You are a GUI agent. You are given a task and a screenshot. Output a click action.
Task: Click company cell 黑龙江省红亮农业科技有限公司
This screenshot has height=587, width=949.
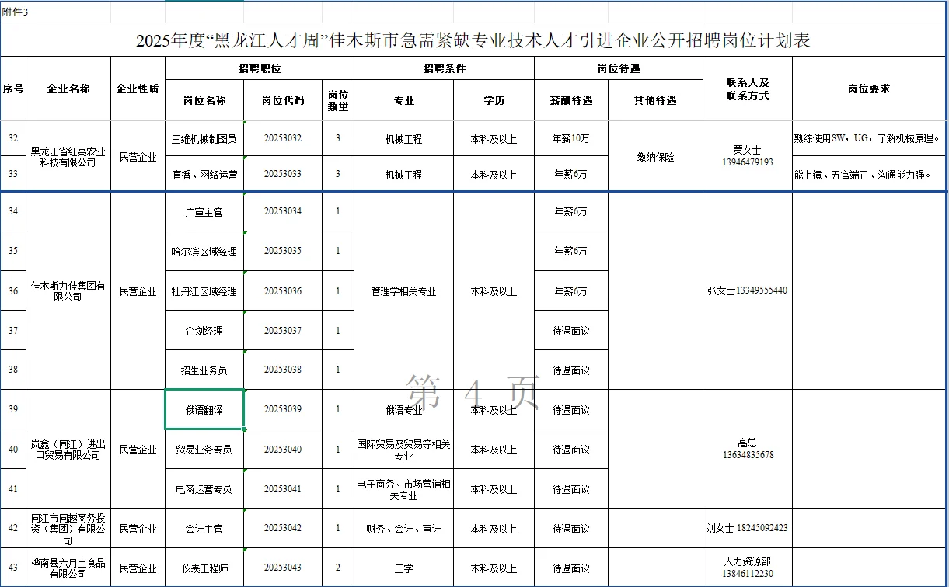(68, 156)
